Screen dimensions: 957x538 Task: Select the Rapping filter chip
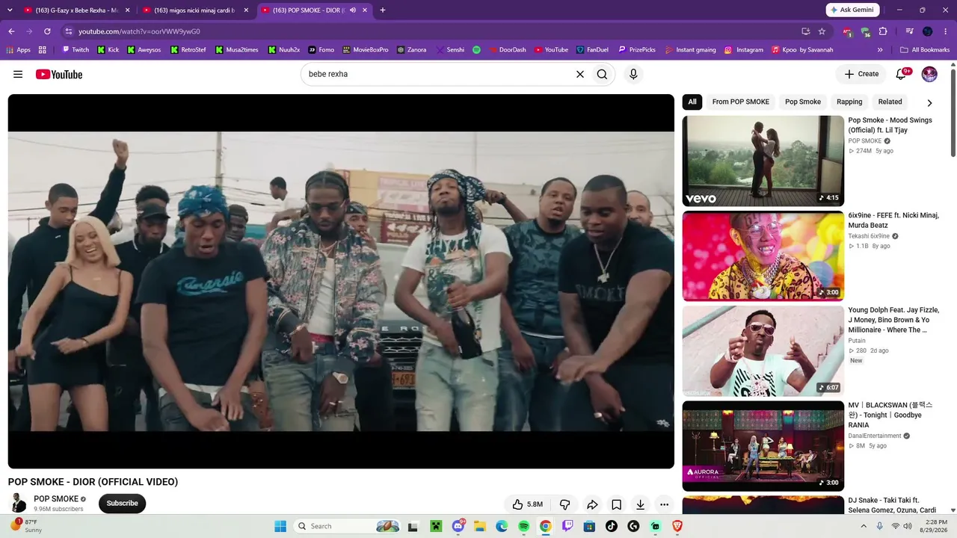click(x=849, y=102)
